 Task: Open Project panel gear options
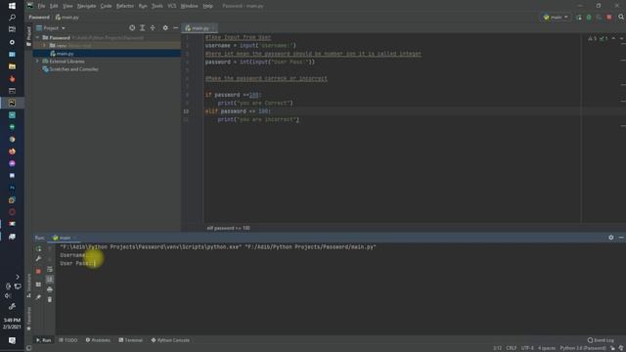pyautogui.click(x=165, y=28)
